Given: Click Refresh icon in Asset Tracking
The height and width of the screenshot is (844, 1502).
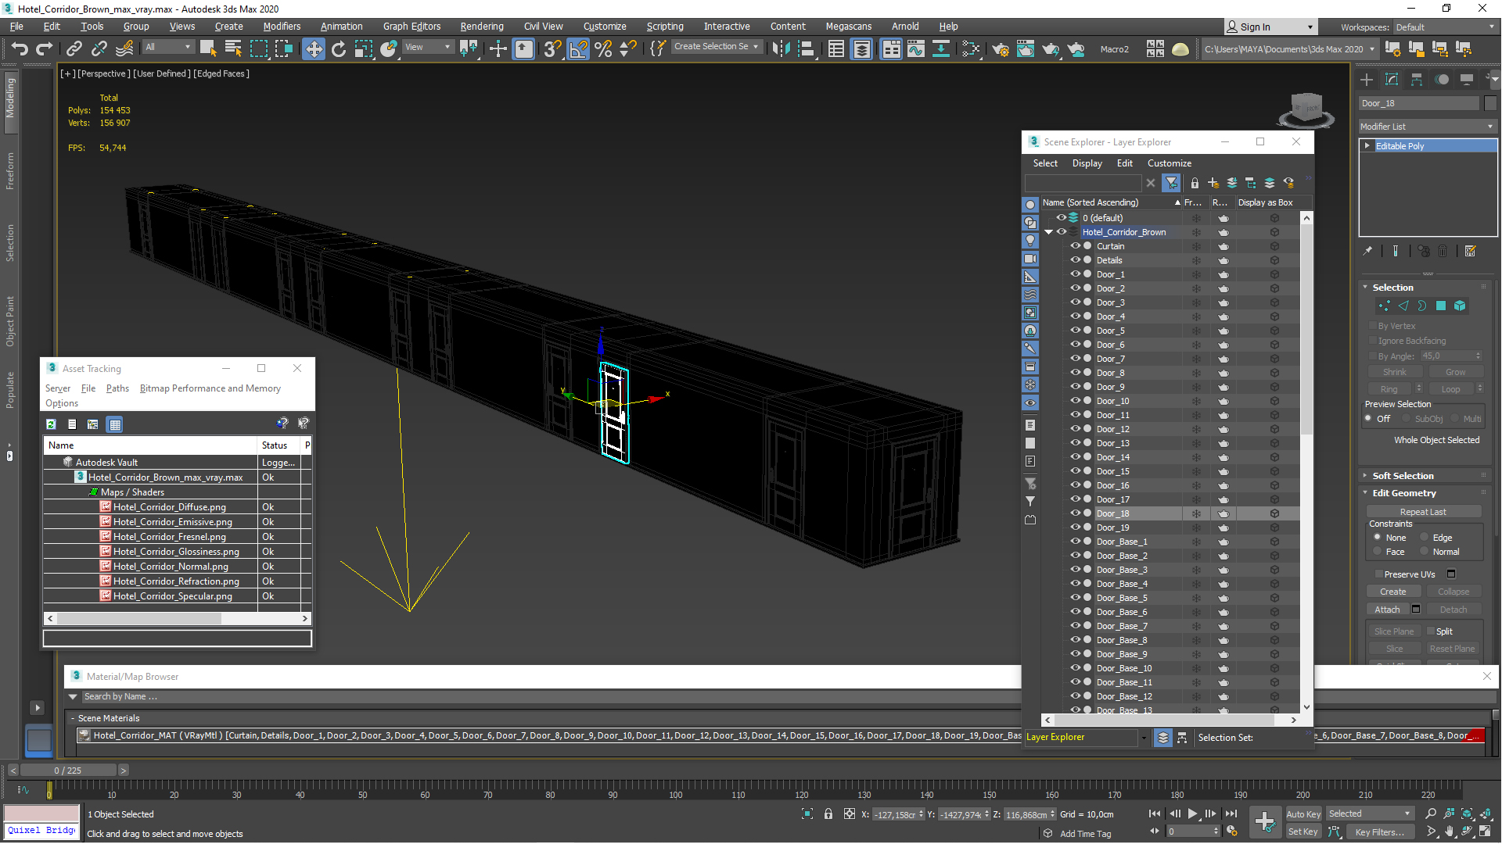Looking at the screenshot, I should pos(51,424).
